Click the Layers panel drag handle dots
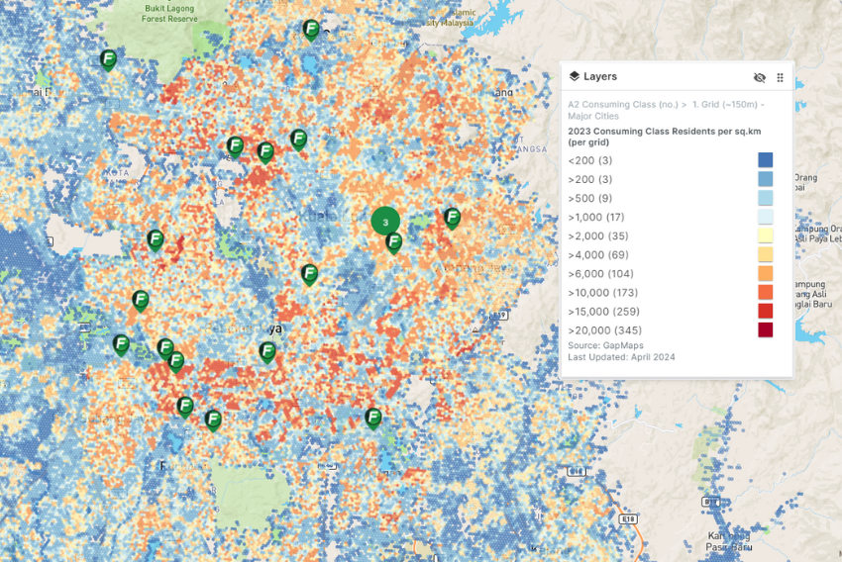 point(780,77)
